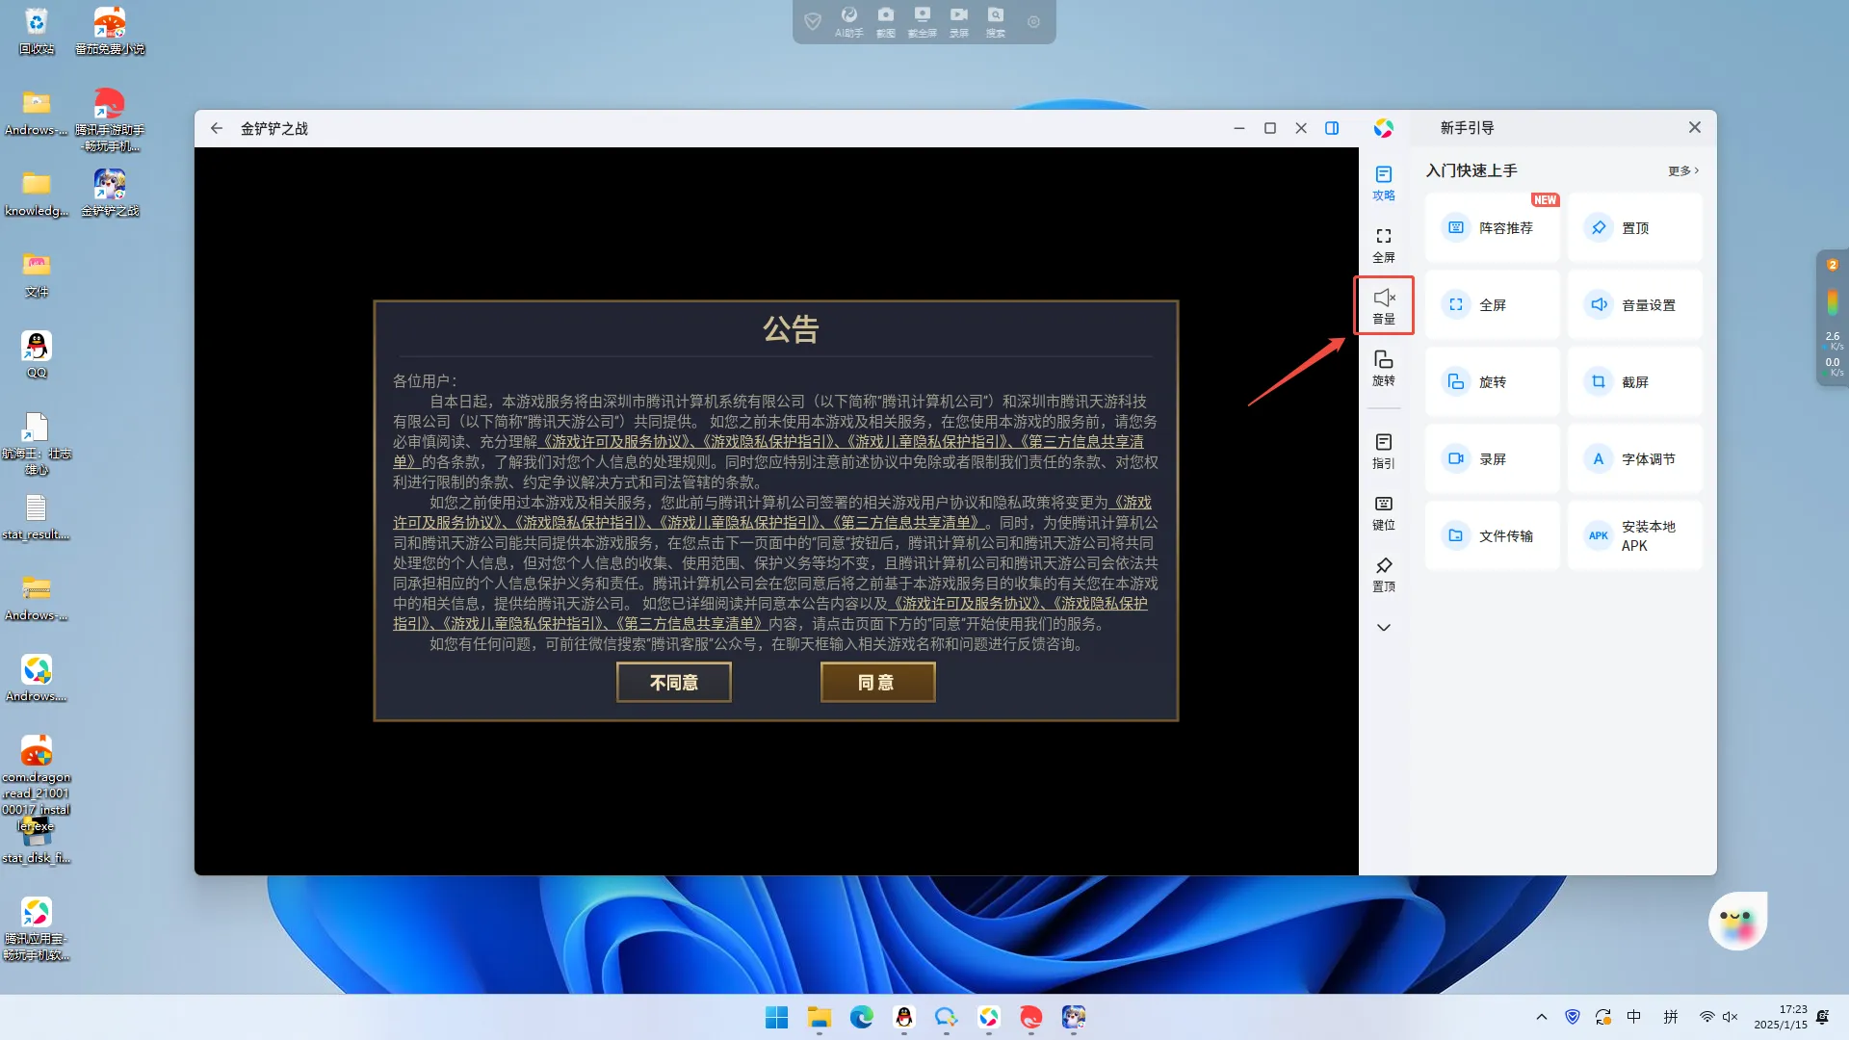Image resolution: width=1849 pixels, height=1040 pixels.
Task: Click the 置顶 card in the 新手引导 panel
Action: coord(1634,228)
